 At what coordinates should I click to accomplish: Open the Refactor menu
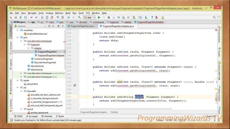59,13
